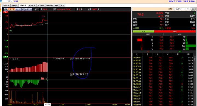197x106 pixels.
Task: Click the green bar beside ask volume 133
Action: pyautogui.click(x=191, y=46)
